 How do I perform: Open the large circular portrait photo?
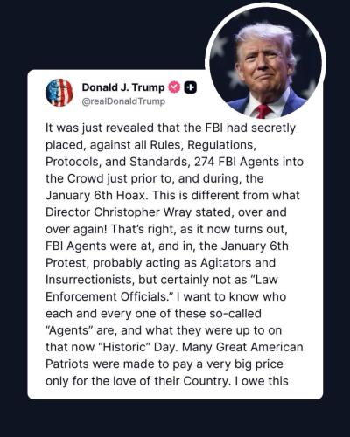265,63
